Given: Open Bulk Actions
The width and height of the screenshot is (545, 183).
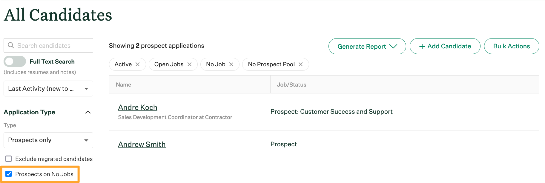Looking at the screenshot, I should point(511,46).
